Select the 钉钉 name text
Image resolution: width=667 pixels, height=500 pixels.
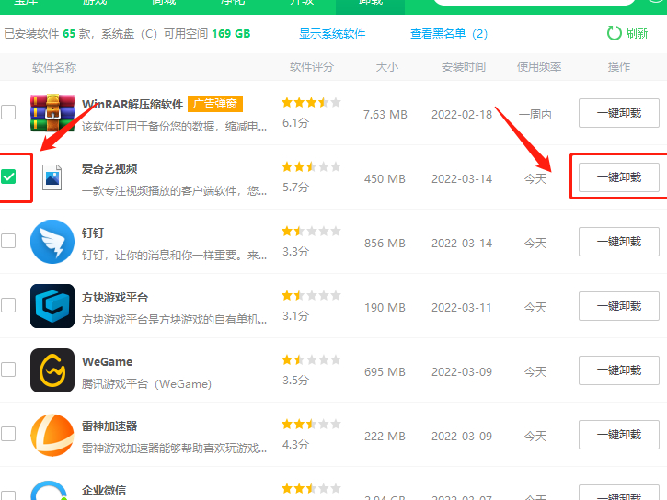(93, 233)
